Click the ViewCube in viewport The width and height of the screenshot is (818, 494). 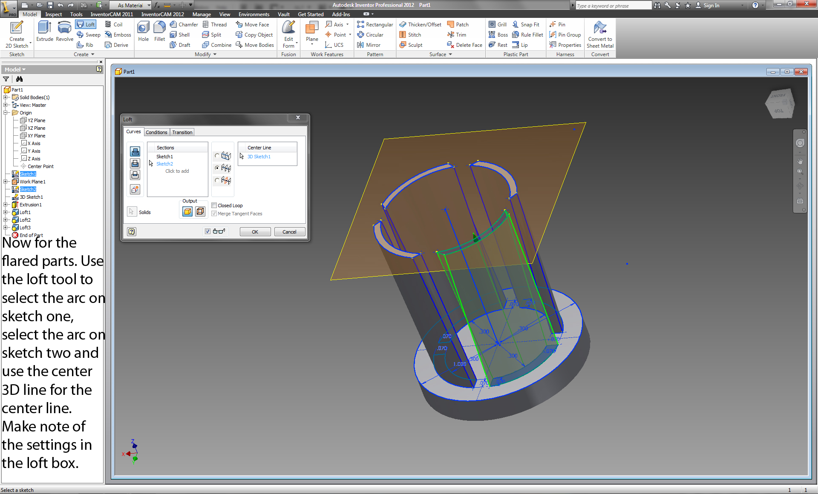click(780, 103)
